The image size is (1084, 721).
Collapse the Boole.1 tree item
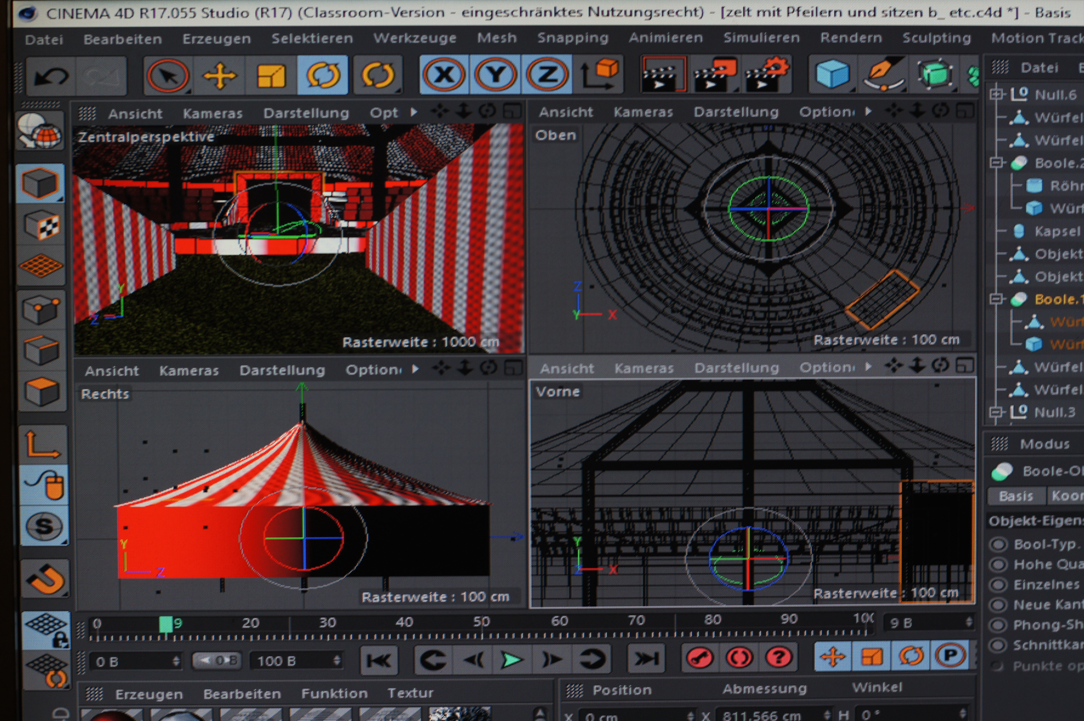(996, 299)
